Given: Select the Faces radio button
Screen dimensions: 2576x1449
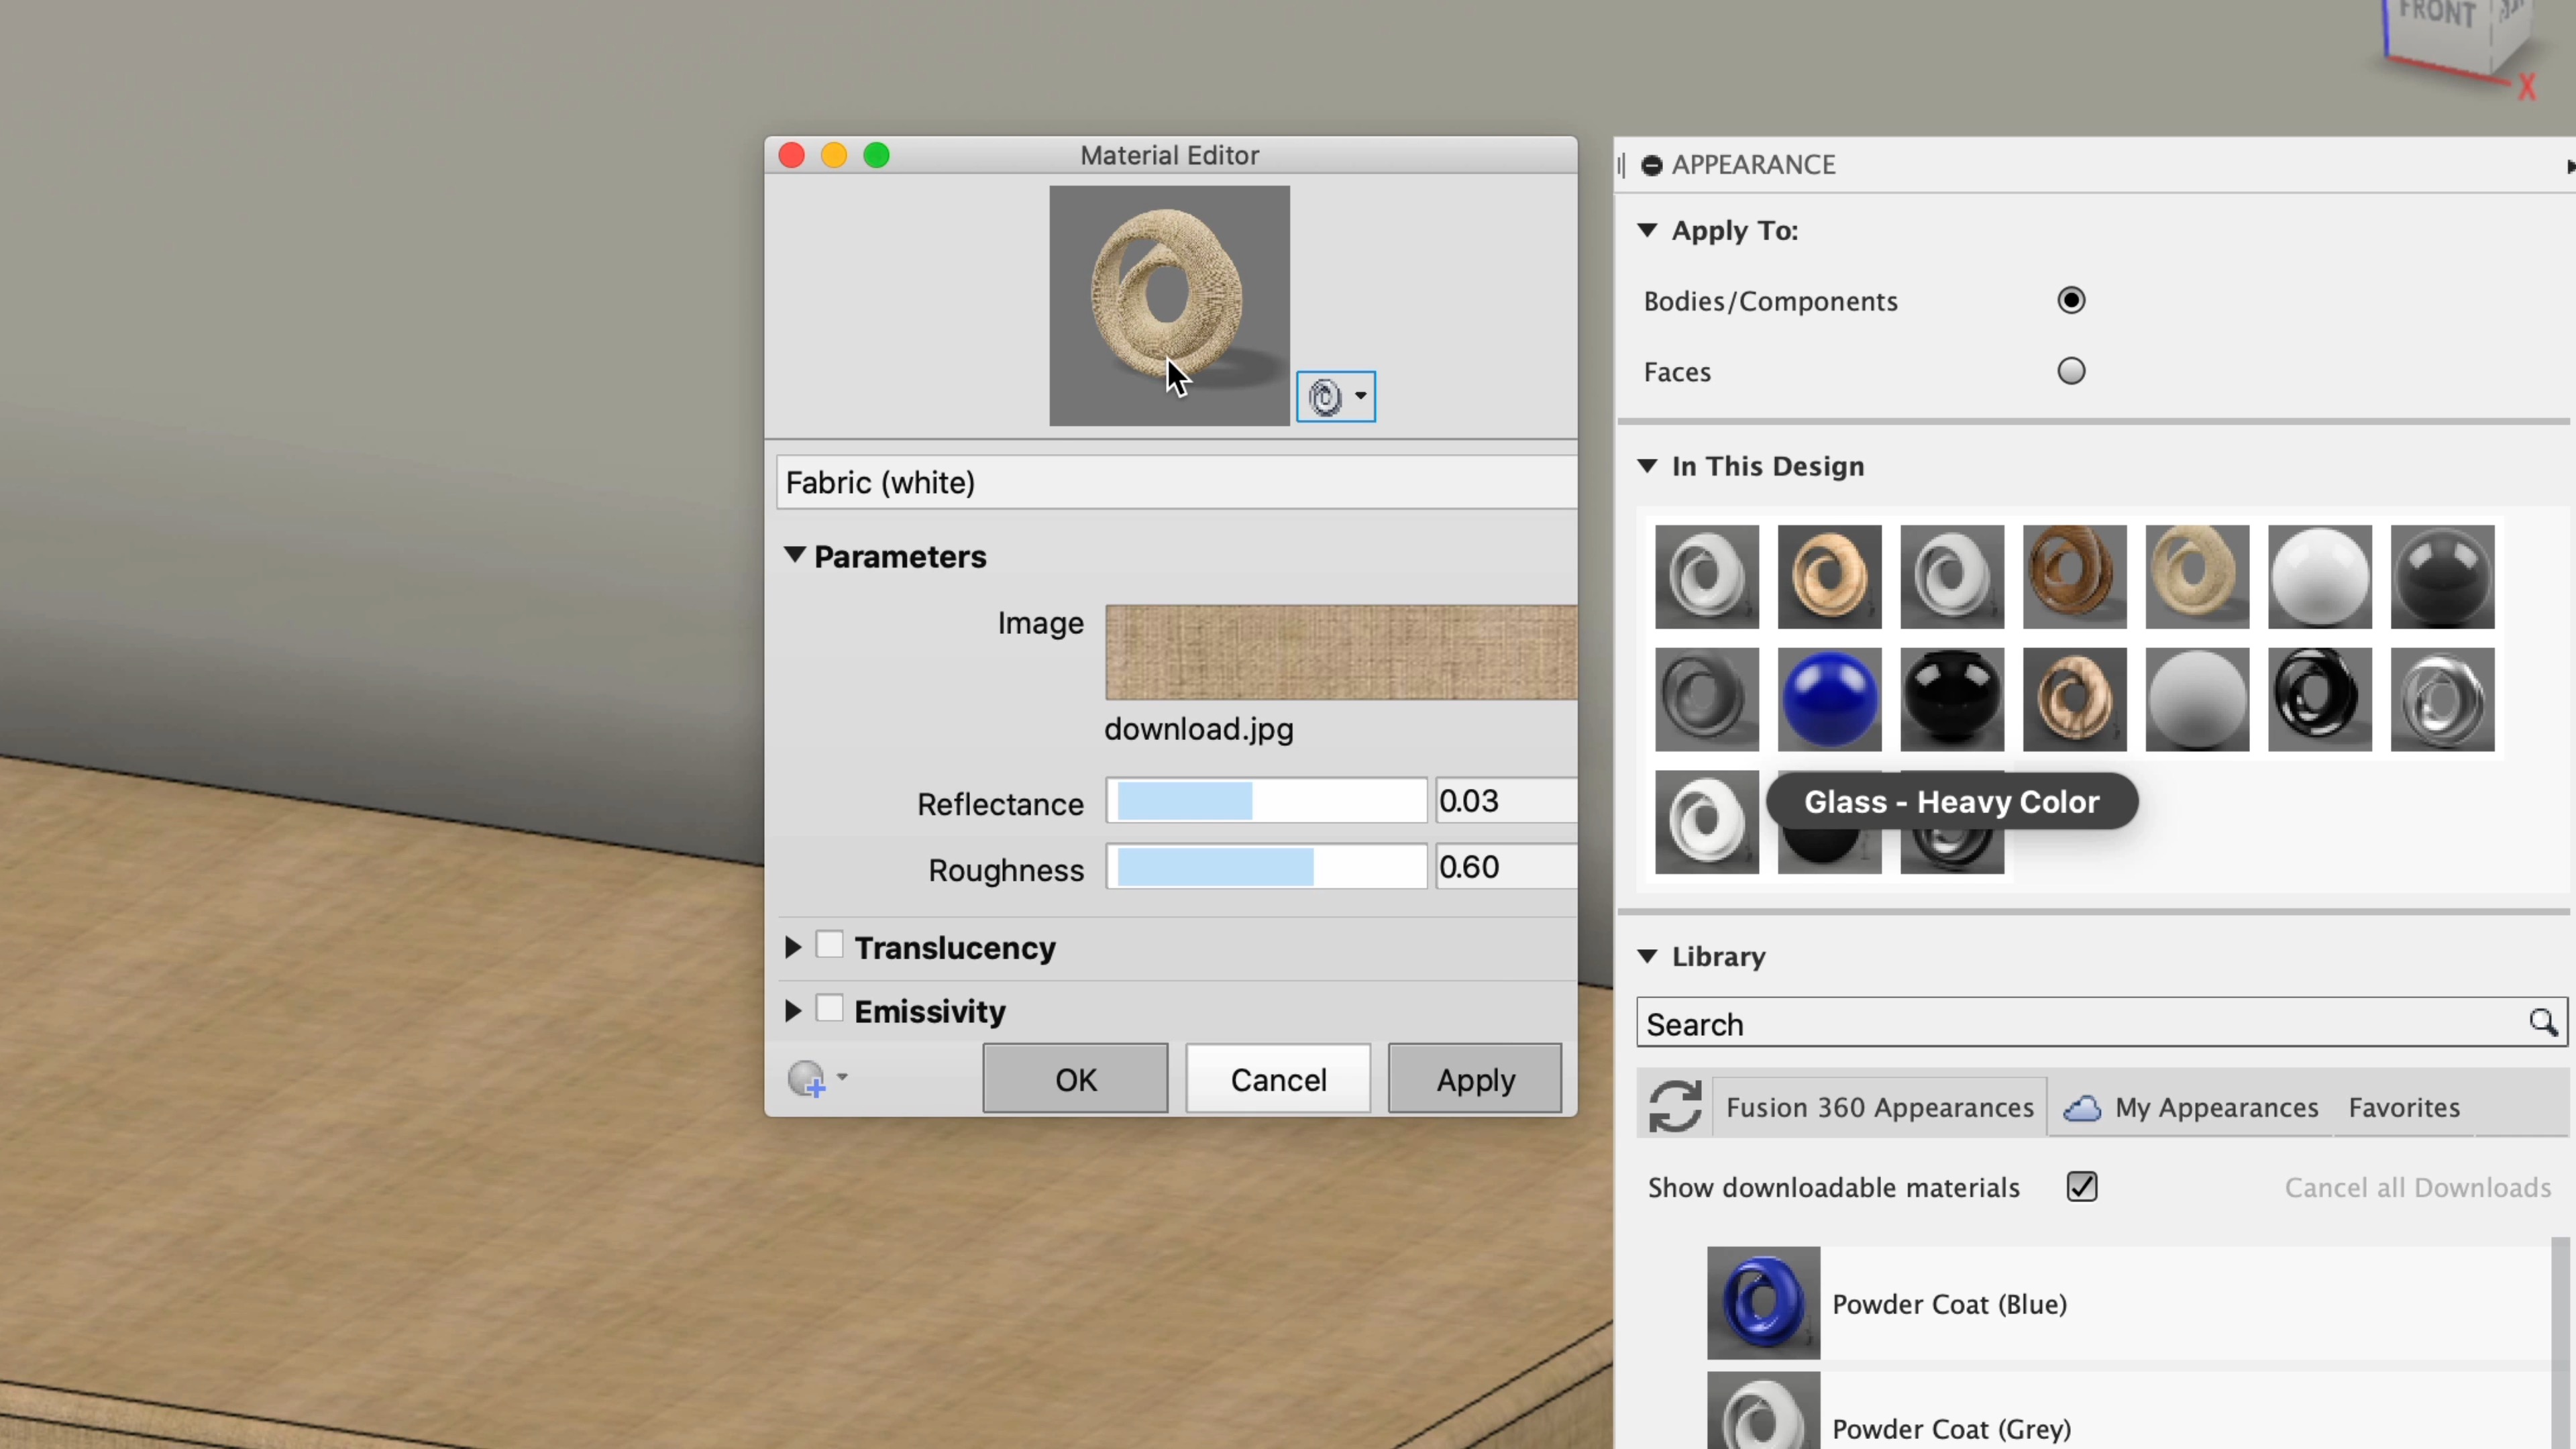Looking at the screenshot, I should (2071, 371).
